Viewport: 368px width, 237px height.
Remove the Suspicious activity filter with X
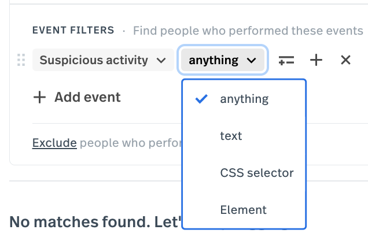pyautogui.click(x=345, y=60)
